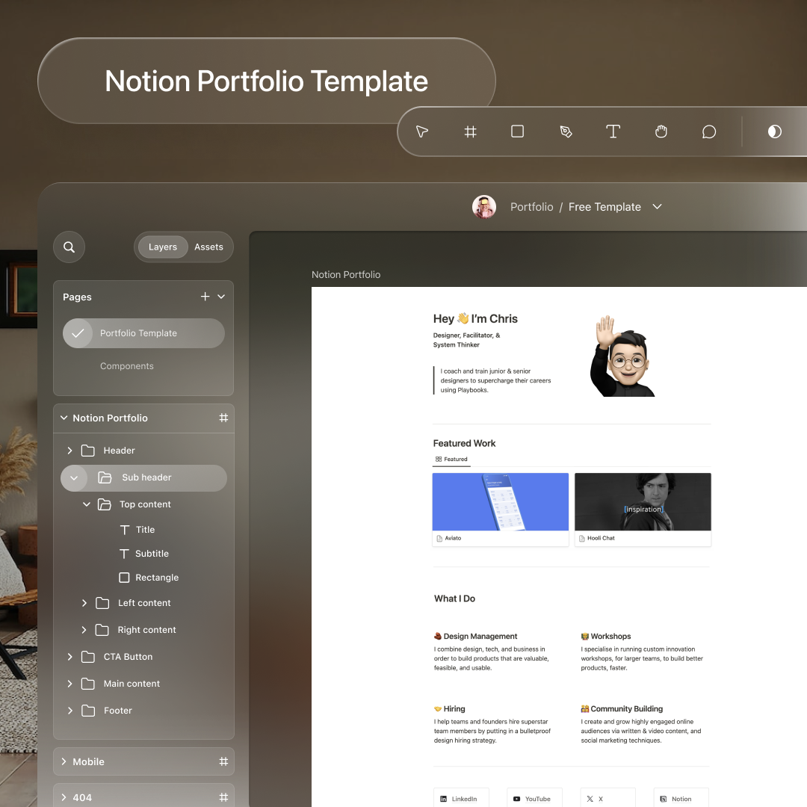This screenshot has height=807, width=807.
Task: Select the Pen tool
Action: 566,132
